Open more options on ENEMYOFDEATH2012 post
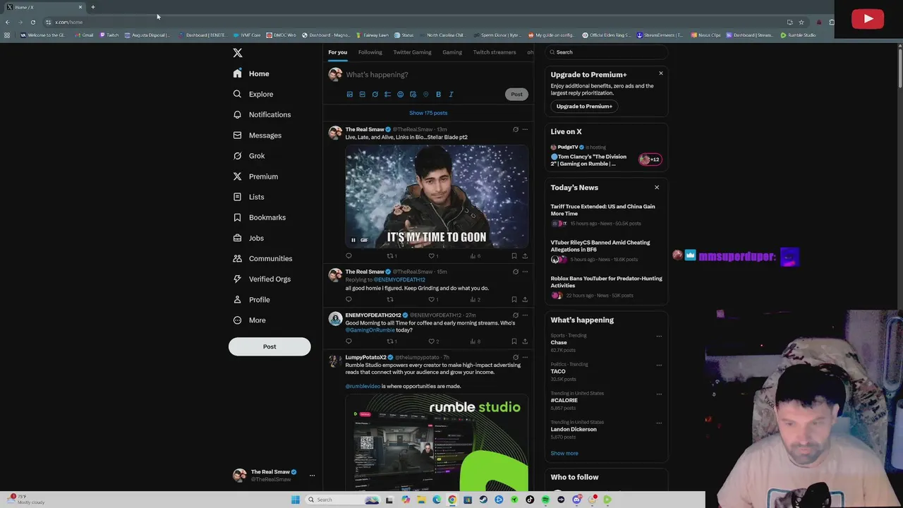 [525, 315]
